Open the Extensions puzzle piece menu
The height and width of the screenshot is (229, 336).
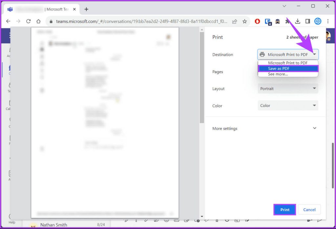click(x=288, y=21)
